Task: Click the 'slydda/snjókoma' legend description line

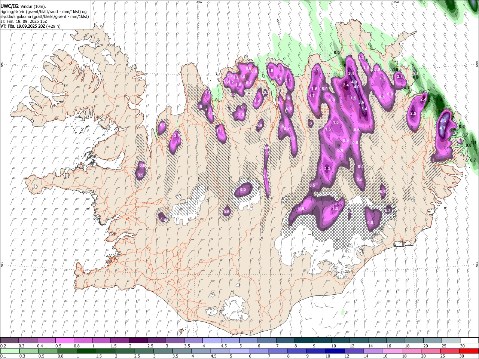Action: point(45,16)
